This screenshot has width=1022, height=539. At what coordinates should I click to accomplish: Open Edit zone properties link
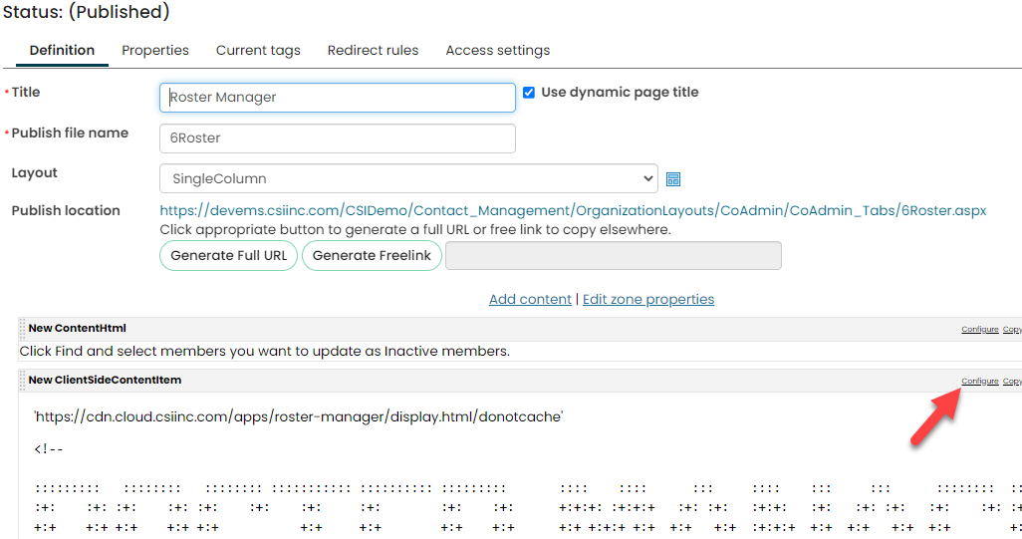tap(647, 299)
